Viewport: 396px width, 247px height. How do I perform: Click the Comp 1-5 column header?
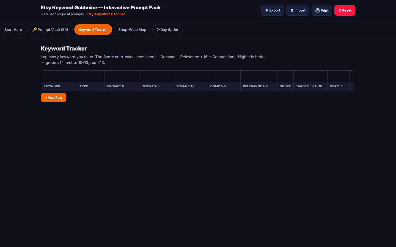pos(224,86)
